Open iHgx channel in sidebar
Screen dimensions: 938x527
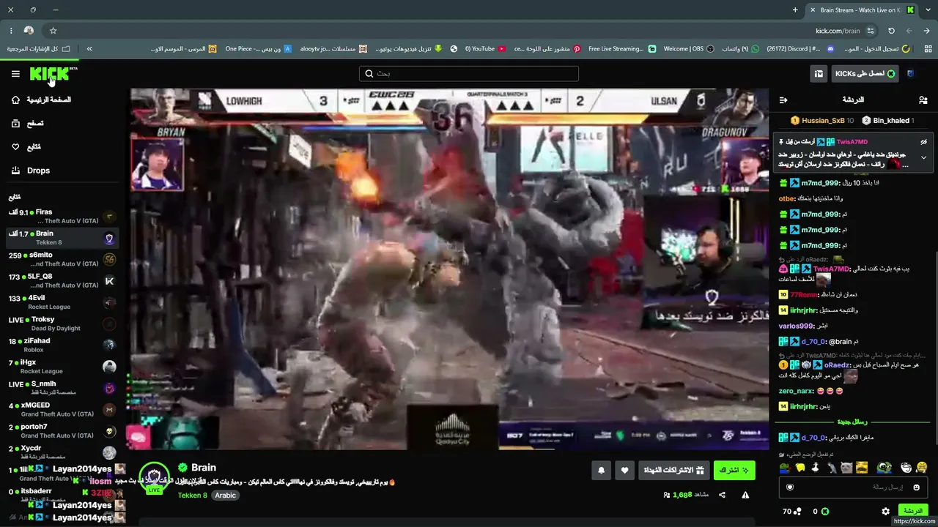(62, 367)
